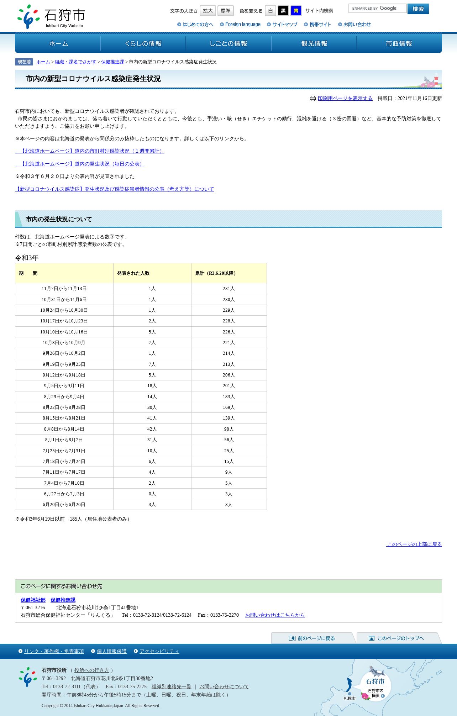This screenshot has width=457, height=716.
Task: Click the 累計（R3.6.20以降） column header
Action: point(229,273)
